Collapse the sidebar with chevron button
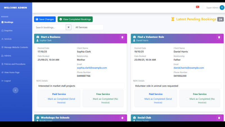The height and width of the screenshot is (127, 225). (16, 90)
